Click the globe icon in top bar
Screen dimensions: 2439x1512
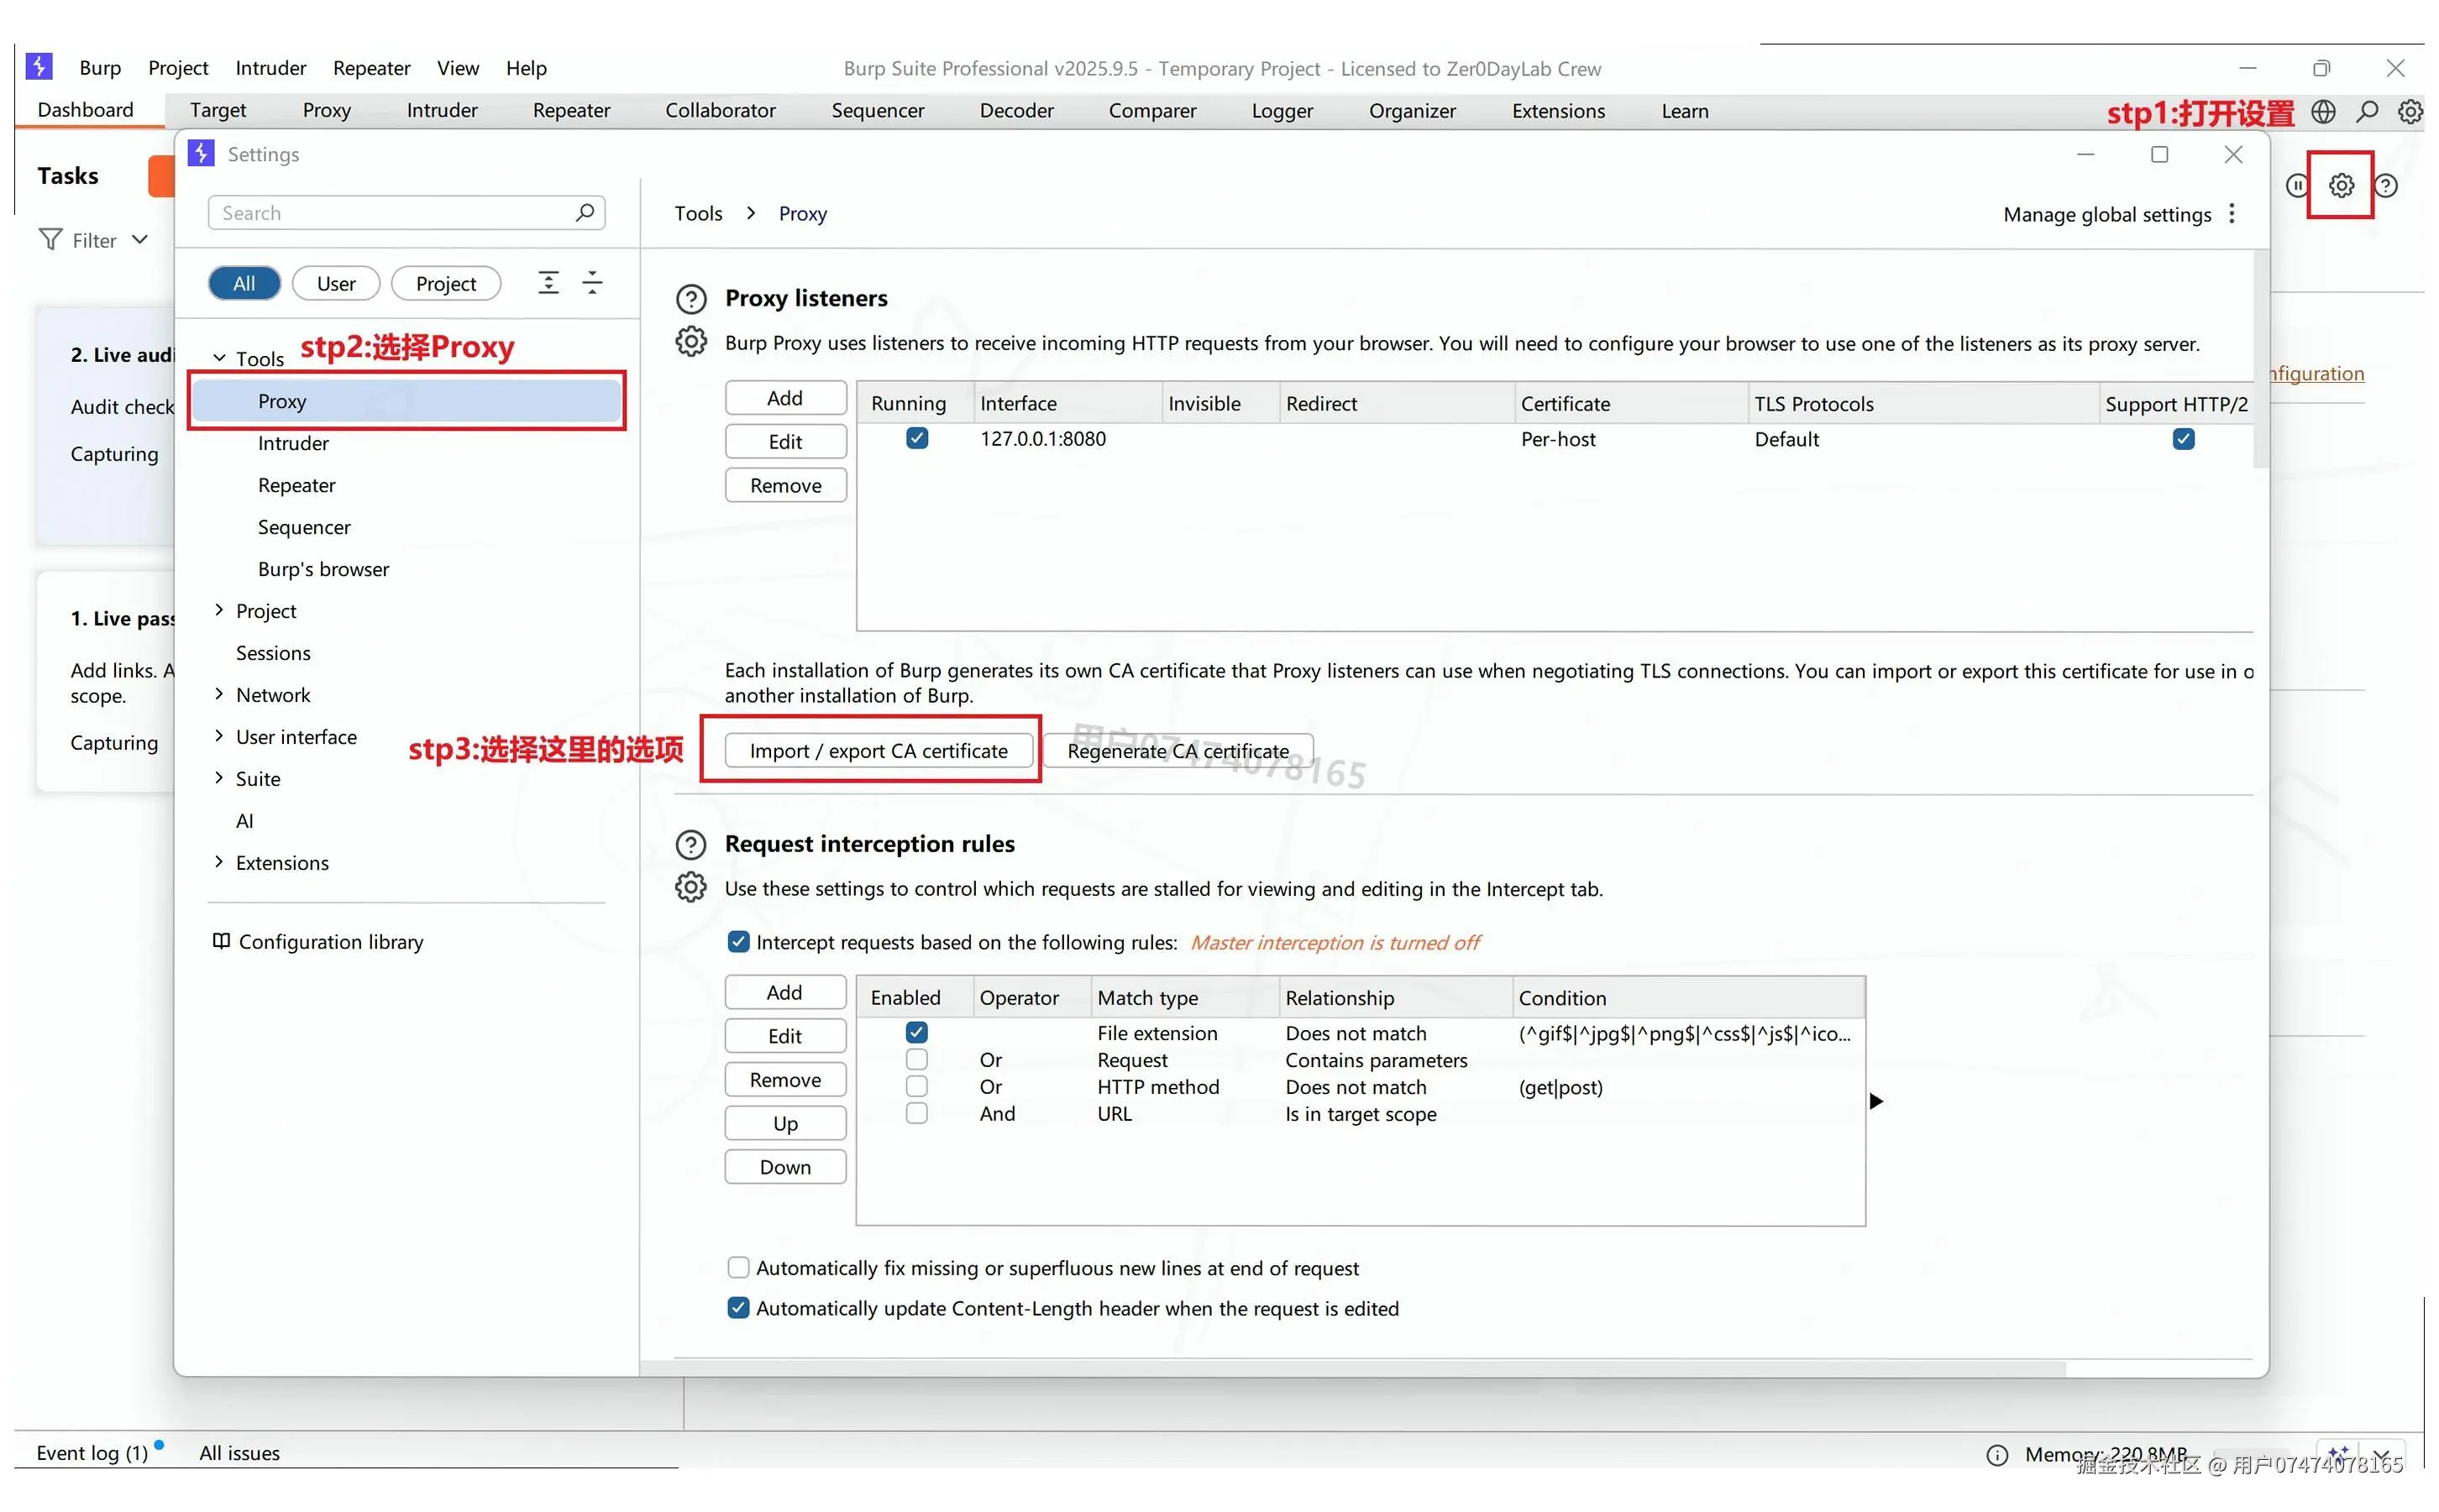pos(2323,111)
